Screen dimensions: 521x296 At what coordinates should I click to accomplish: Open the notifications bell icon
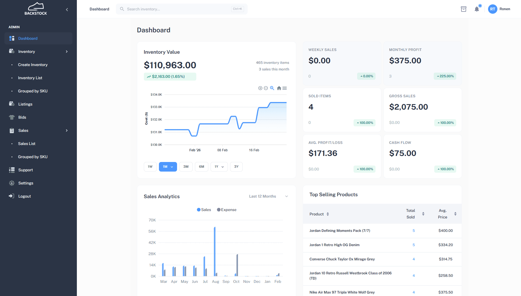point(477,9)
